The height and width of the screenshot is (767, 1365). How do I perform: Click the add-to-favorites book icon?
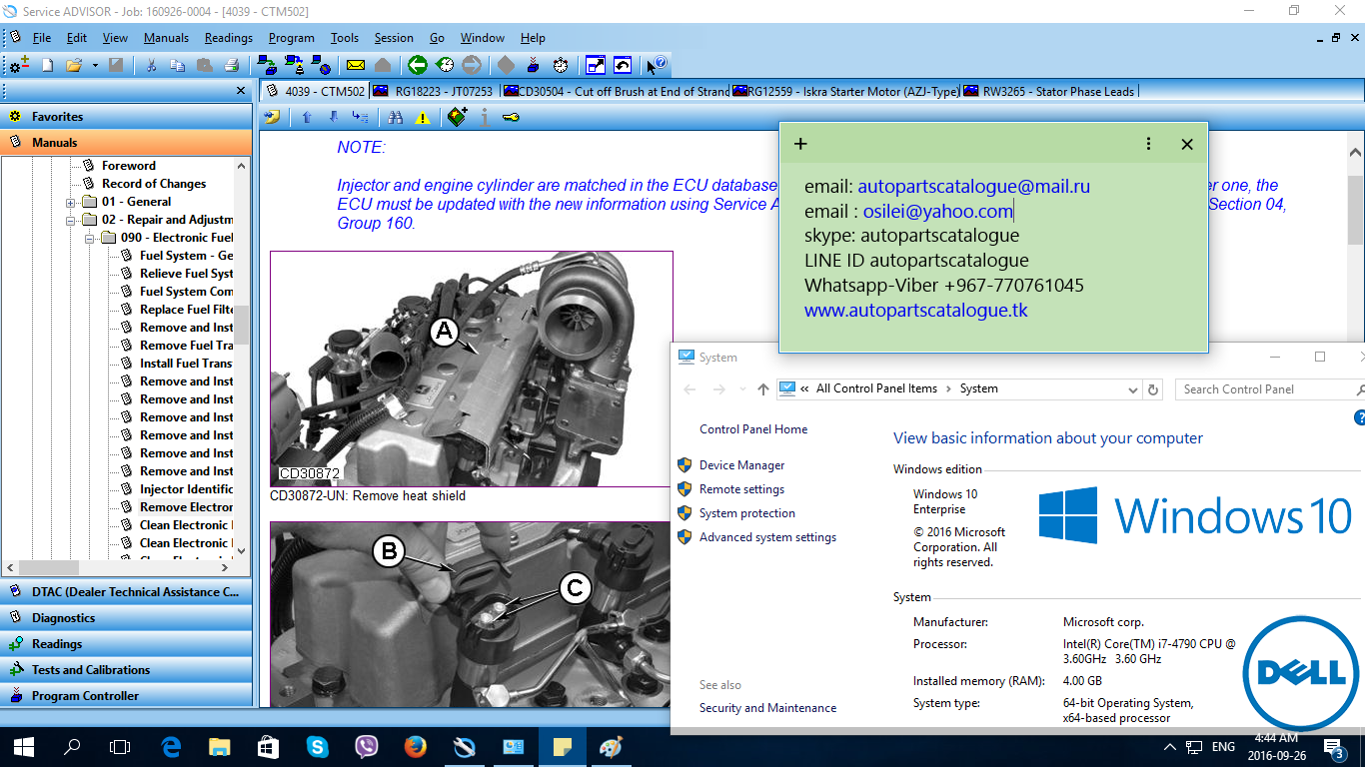(458, 118)
